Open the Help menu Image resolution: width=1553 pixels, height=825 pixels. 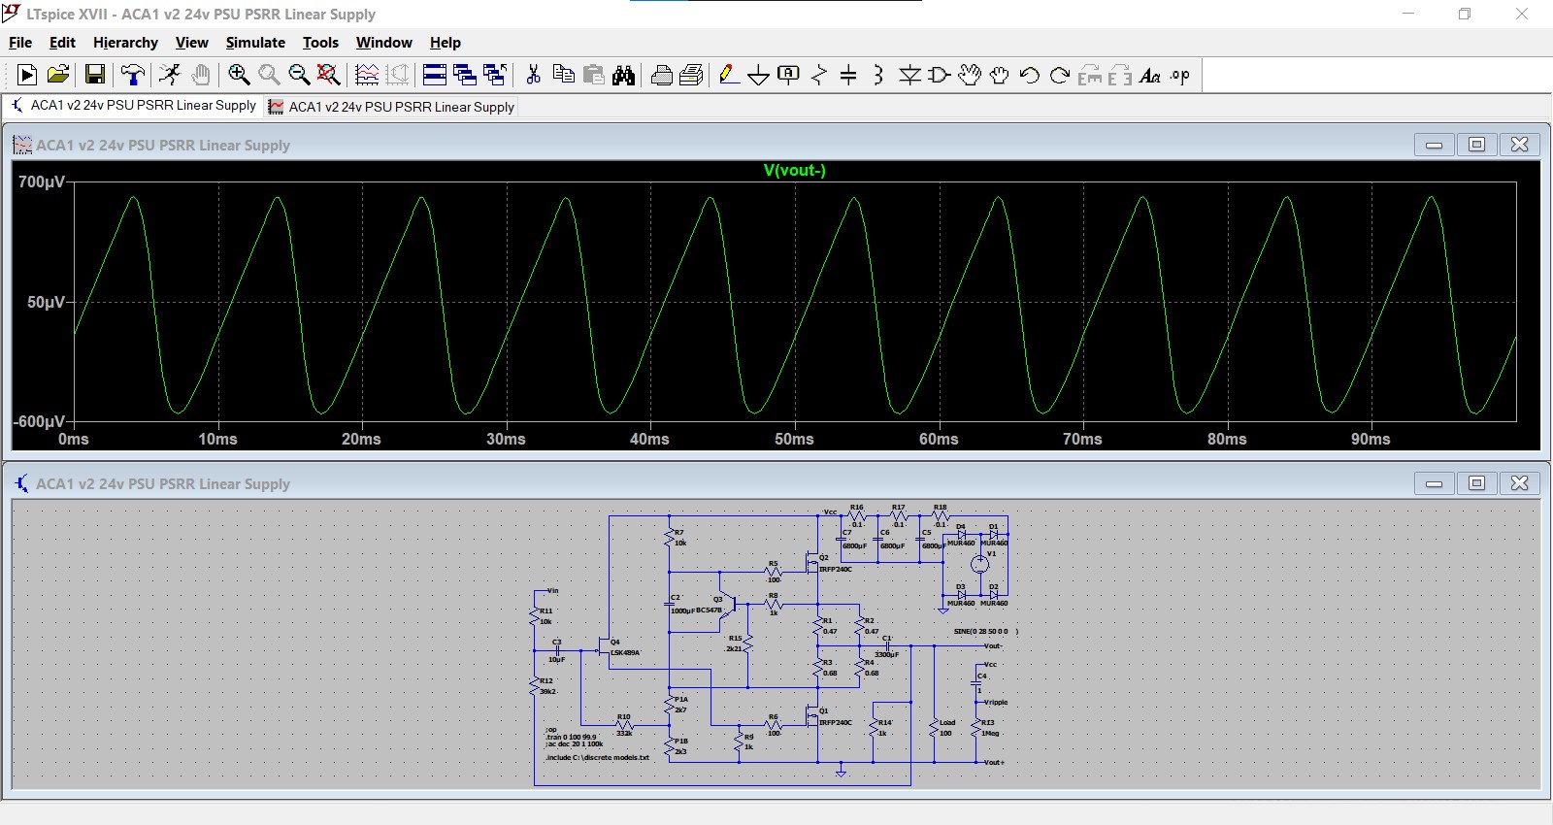tap(446, 43)
